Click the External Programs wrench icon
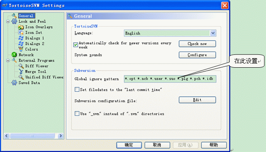The width and height of the screenshot is (266, 152). tap(14, 60)
